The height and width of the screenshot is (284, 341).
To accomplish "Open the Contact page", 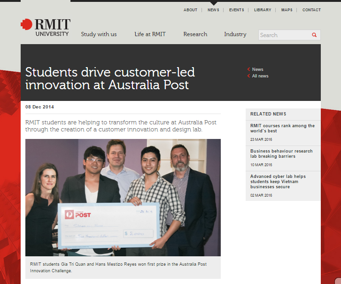I will pos(311,10).
